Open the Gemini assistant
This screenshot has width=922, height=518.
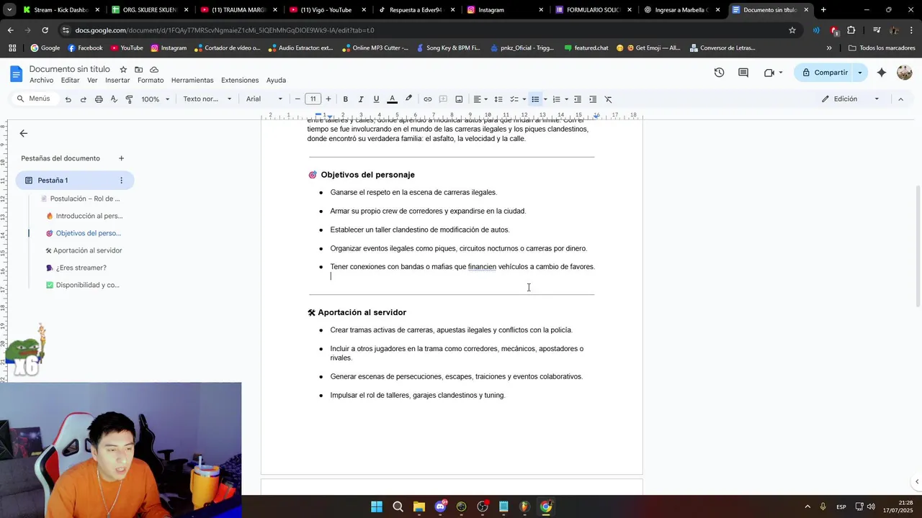(x=882, y=73)
